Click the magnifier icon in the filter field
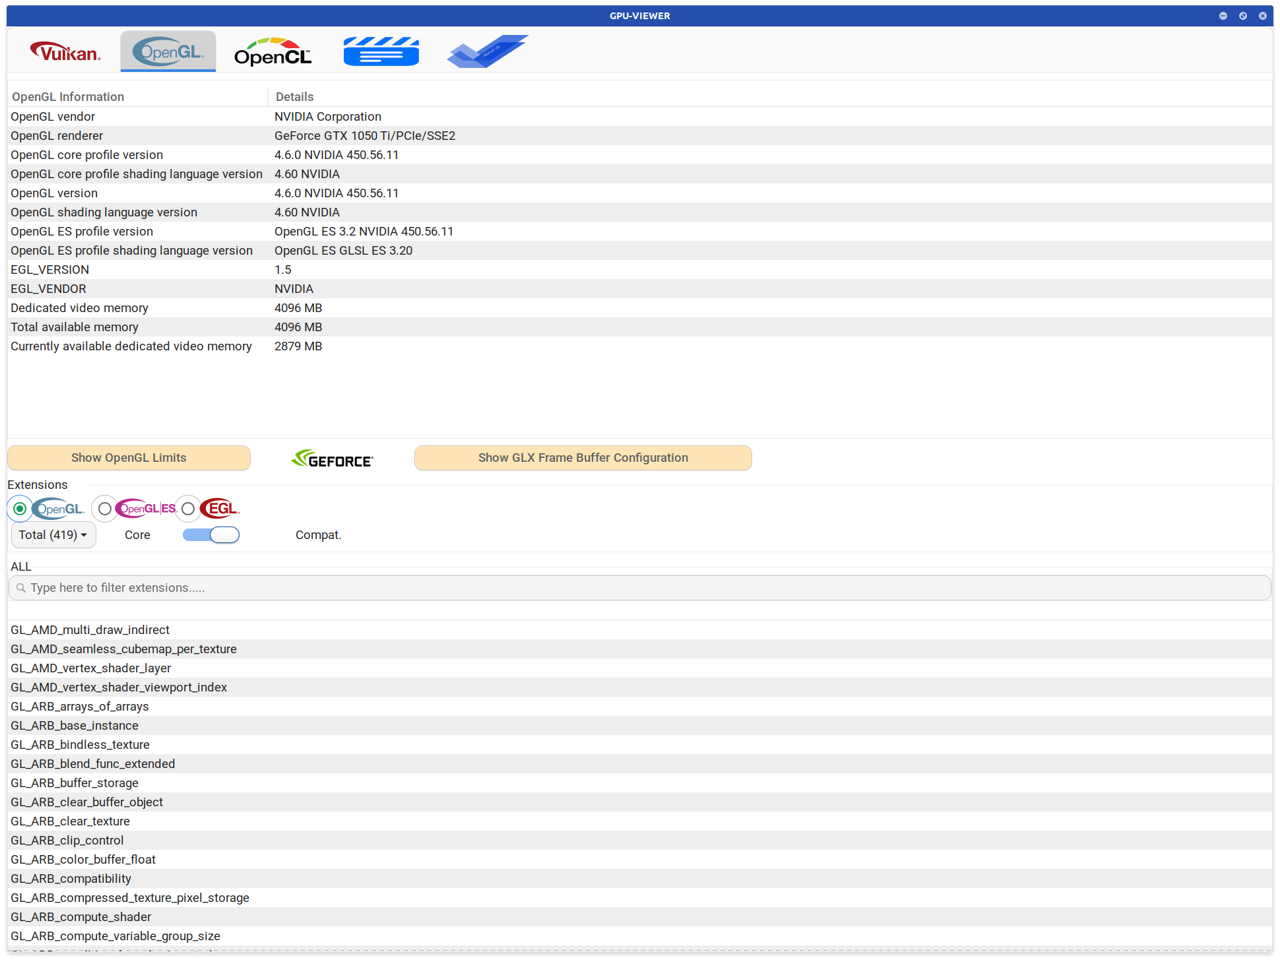1280x960 pixels. [x=20, y=587]
